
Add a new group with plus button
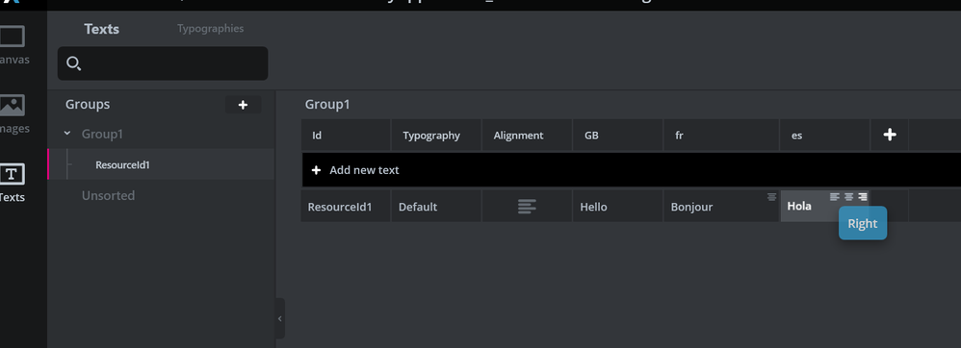coord(243,105)
